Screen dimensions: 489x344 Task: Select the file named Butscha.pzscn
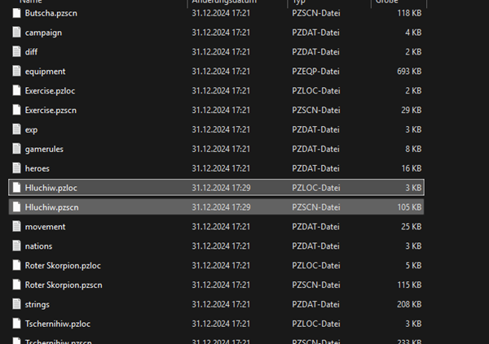tap(51, 13)
